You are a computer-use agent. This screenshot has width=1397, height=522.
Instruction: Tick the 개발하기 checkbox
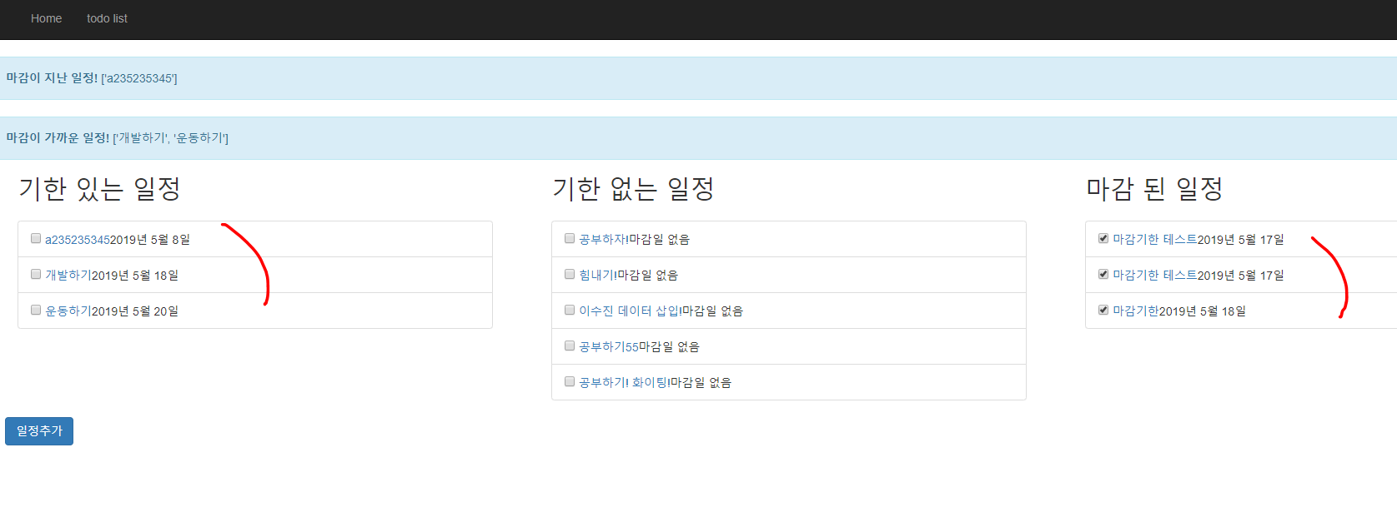coord(36,274)
